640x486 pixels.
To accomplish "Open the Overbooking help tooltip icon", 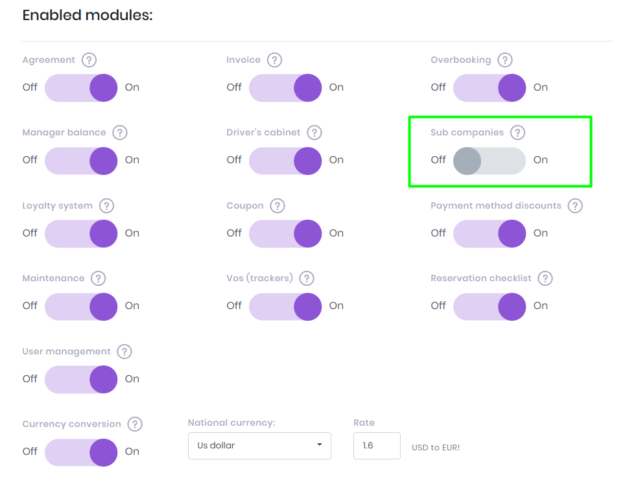I will tap(504, 60).
